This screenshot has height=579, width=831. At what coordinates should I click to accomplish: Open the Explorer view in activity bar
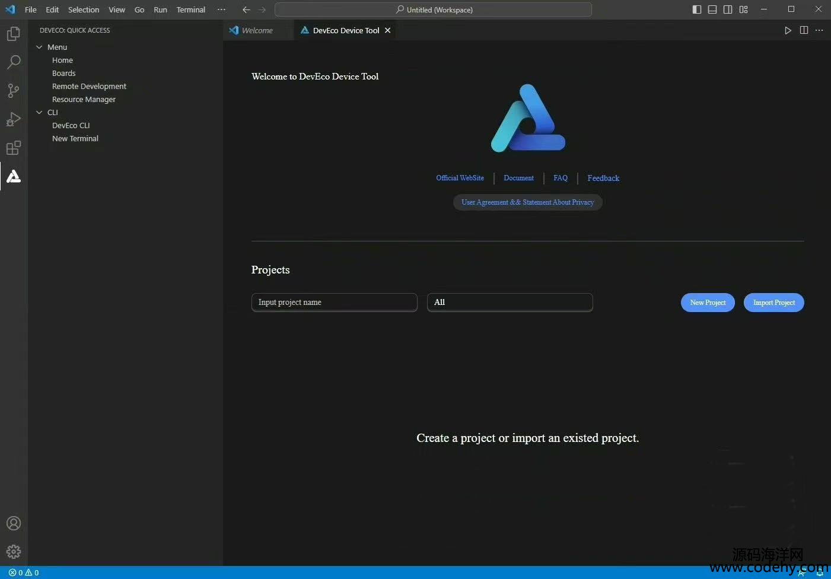click(14, 34)
